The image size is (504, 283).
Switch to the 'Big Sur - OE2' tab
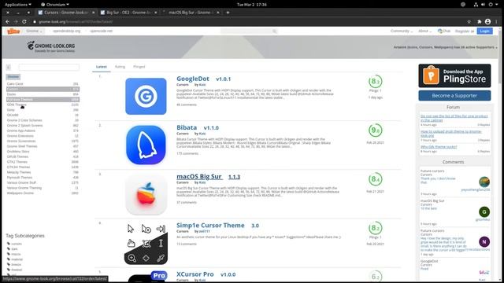[x=128, y=13]
